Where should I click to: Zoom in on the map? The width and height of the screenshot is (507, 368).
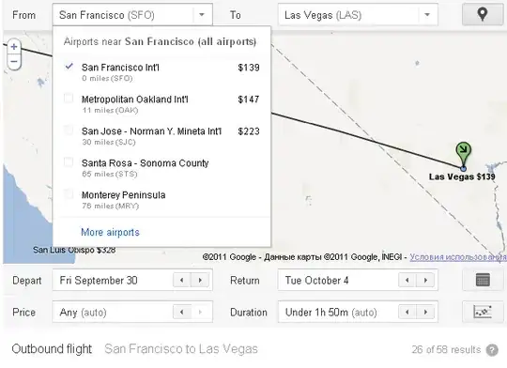click(14, 47)
